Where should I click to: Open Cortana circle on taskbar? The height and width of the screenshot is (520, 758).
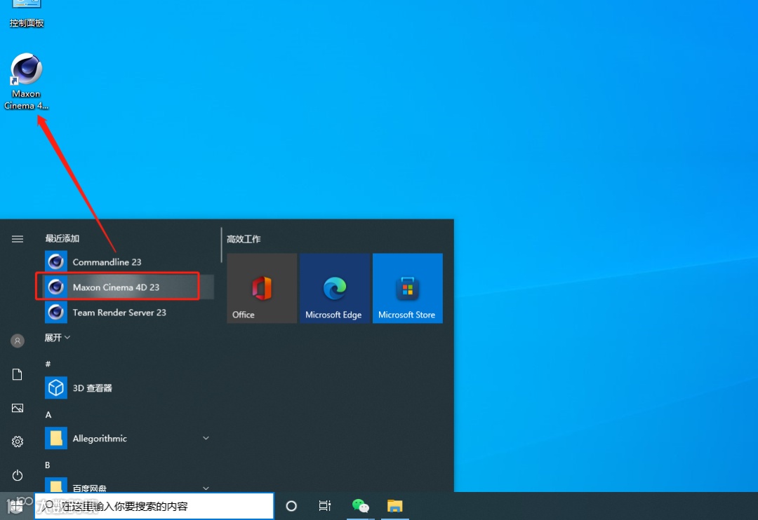[x=291, y=506]
